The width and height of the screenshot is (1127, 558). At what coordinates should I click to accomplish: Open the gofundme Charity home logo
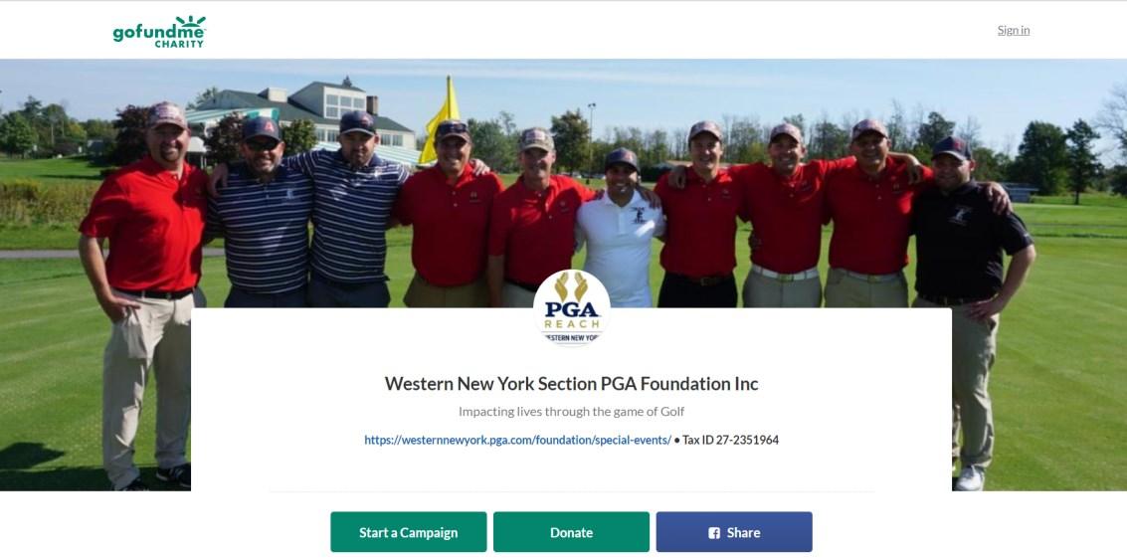159,32
